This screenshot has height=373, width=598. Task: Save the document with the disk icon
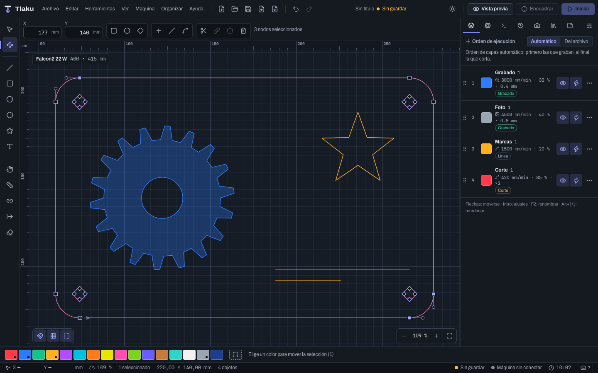[x=248, y=9]
